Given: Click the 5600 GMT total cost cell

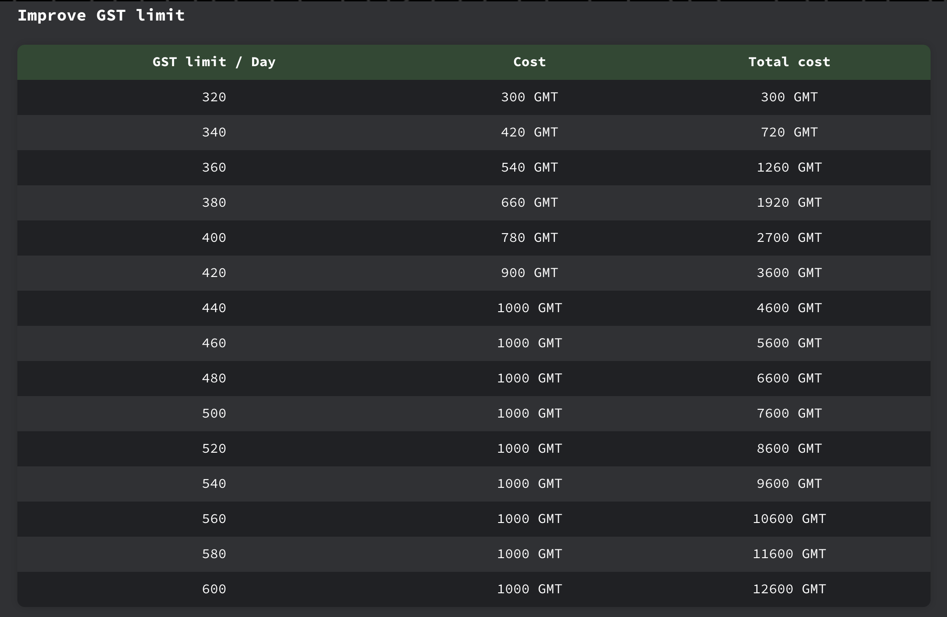Looking at the screenshot, I should pos(789,343).
